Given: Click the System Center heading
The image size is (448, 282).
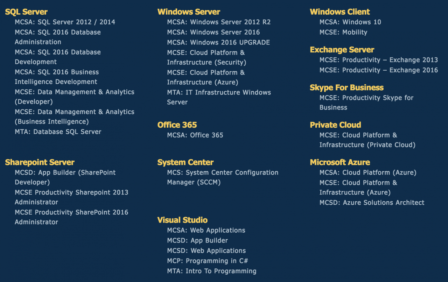Looking at the screenshot, I should [185, 162].
